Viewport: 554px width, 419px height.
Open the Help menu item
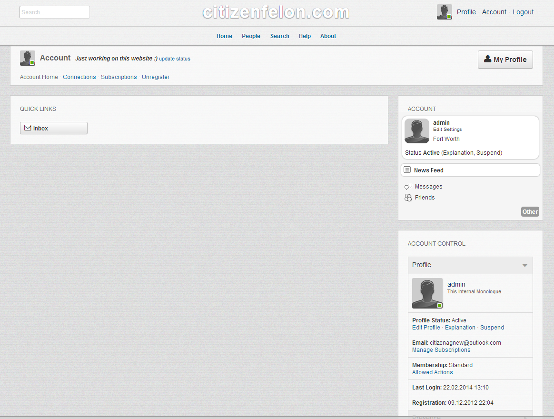pos(305,36)
